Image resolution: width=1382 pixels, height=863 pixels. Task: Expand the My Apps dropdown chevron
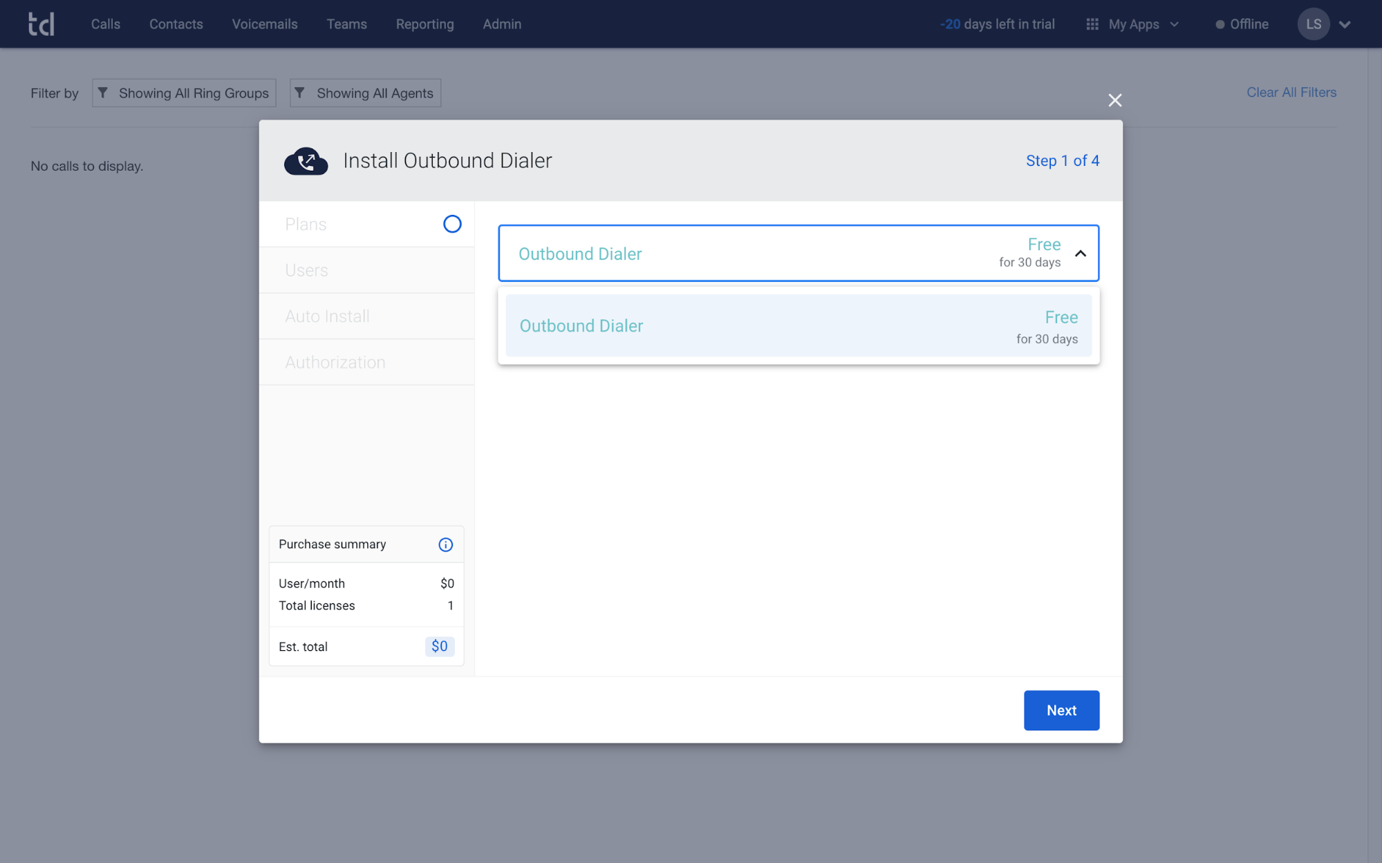1175,24
